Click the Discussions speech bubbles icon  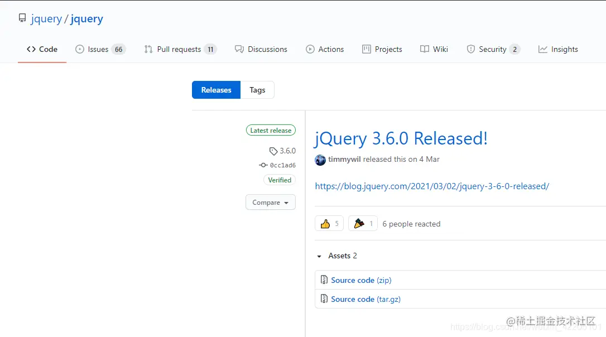point(239,49)
